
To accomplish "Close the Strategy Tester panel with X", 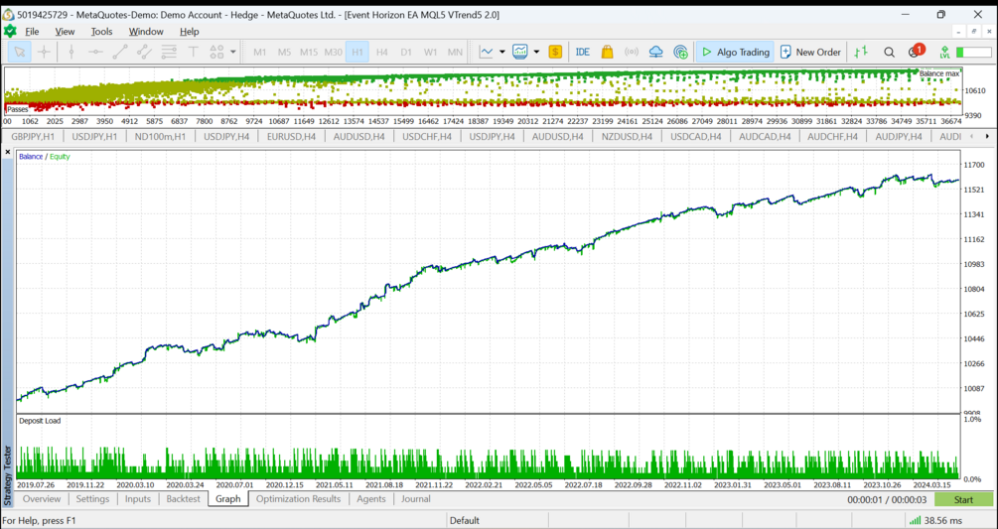I will [8, 152].
